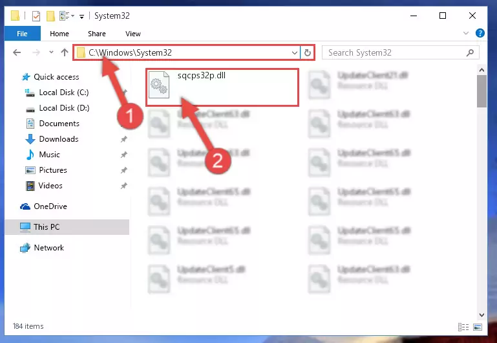Go up one folder level
The image size is (497, 343).
pos(65,52)
